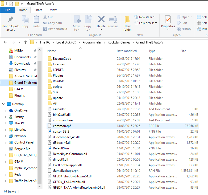Expand the Jimmy user node

point(5,117)
